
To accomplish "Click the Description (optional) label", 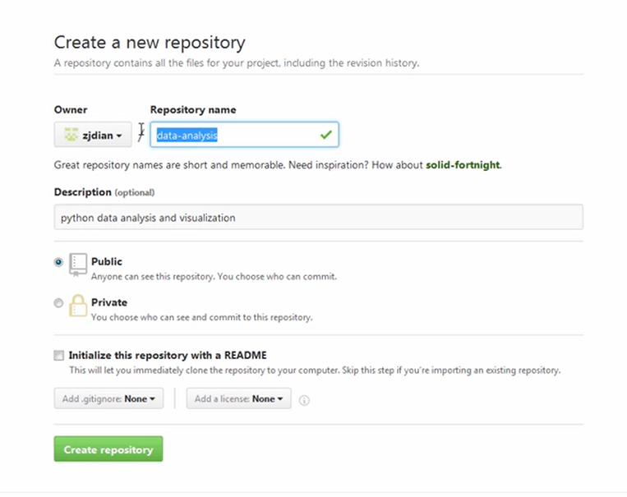I will [x=104, y=192].
